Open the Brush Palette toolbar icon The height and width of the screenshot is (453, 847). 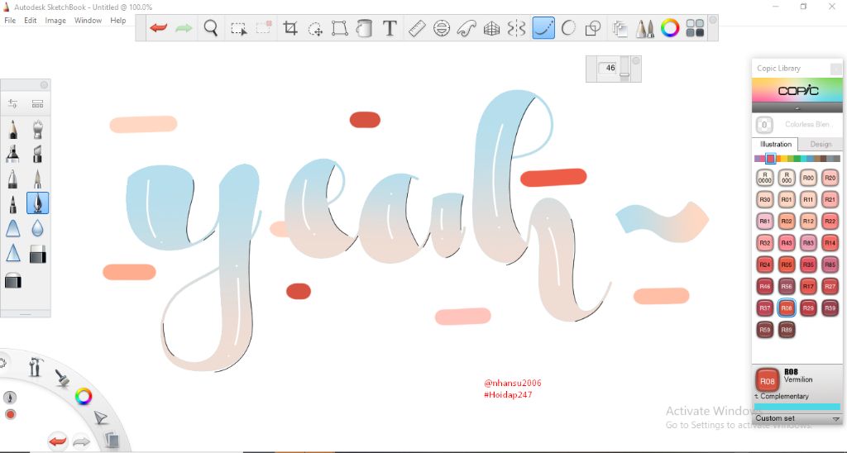(644, 28)
